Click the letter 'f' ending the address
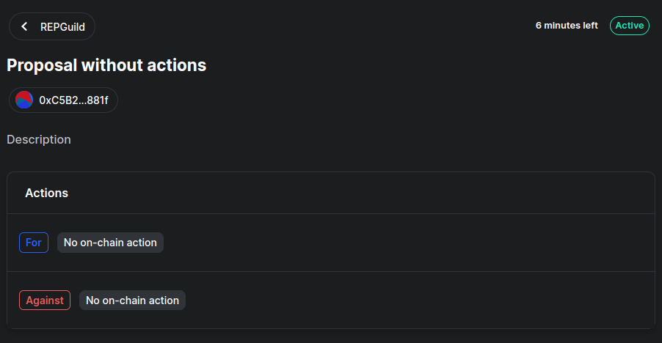Screen dimensions: 662x343 click(106, 100)
